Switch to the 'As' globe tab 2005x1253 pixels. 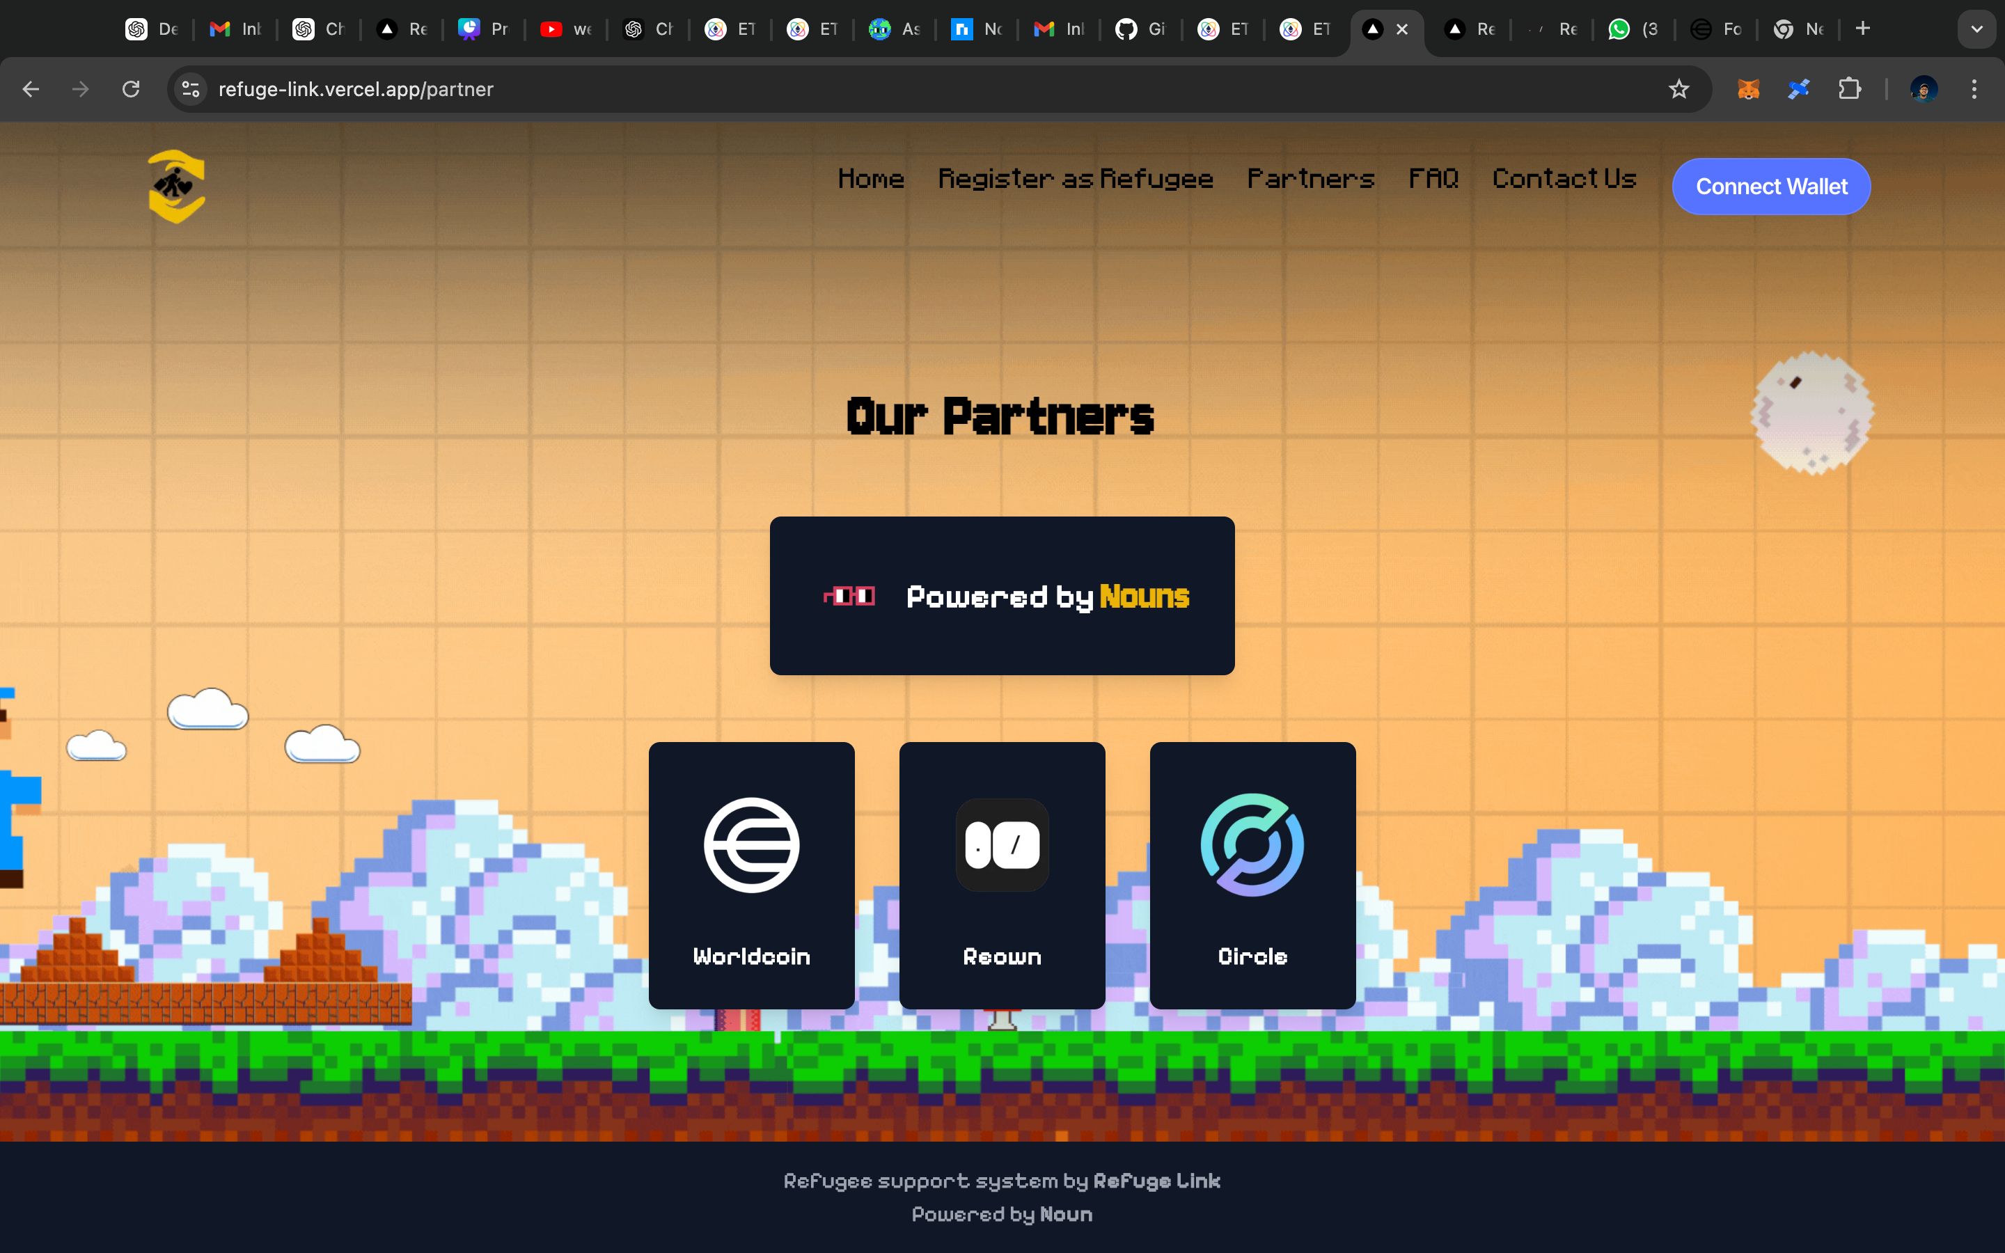click(895, 29)
